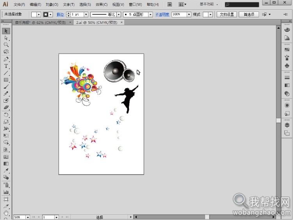This screenshot has height=220, width=293.
Task: Click the search input field
Action: (x=242, y=4)
